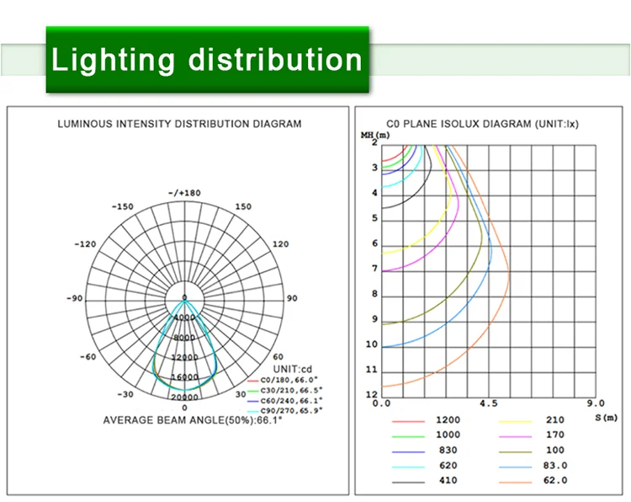Select the C90/270 curve legend entry

click(x=292, y=410)
